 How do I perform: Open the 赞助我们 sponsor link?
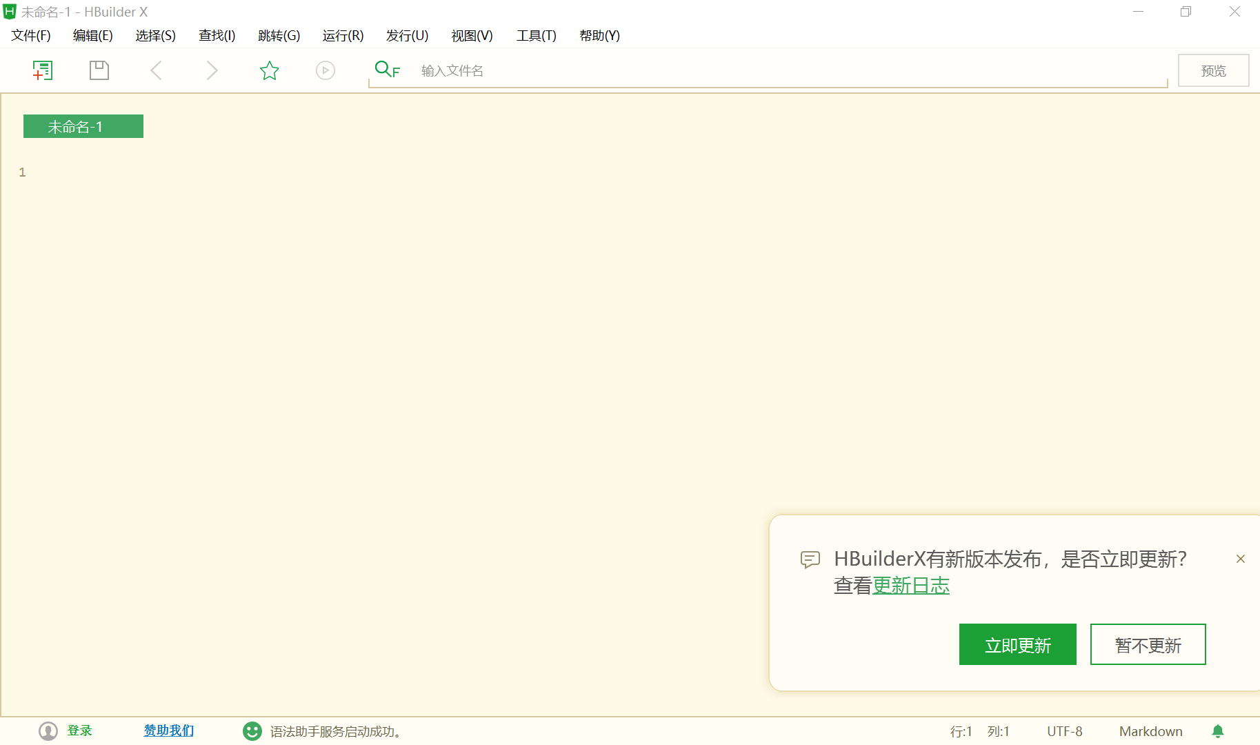(x=169, y=731)
